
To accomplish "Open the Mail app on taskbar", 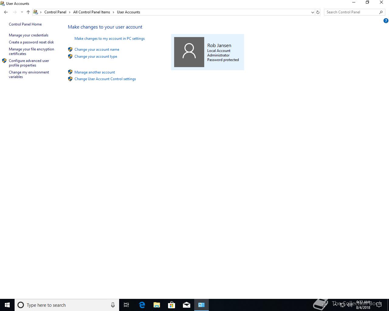I will click(x=187, y=305).
